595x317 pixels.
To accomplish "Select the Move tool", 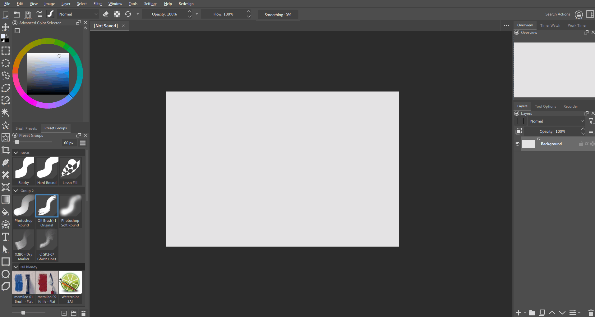I will pyautogui.click(x=6, y=27).
